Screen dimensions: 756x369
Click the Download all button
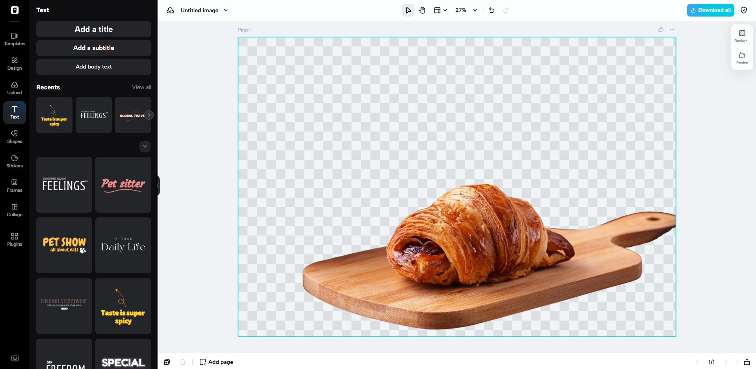(x=710, y=10)
